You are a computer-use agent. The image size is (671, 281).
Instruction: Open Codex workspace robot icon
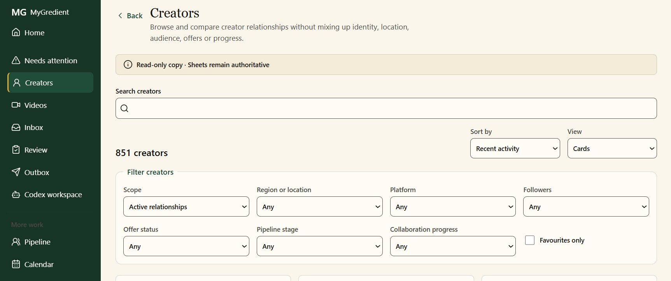tap(16, 194)
